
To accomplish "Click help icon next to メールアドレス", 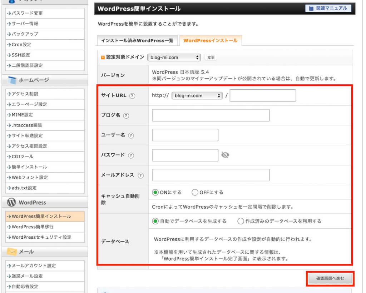I will pos(140,175).
